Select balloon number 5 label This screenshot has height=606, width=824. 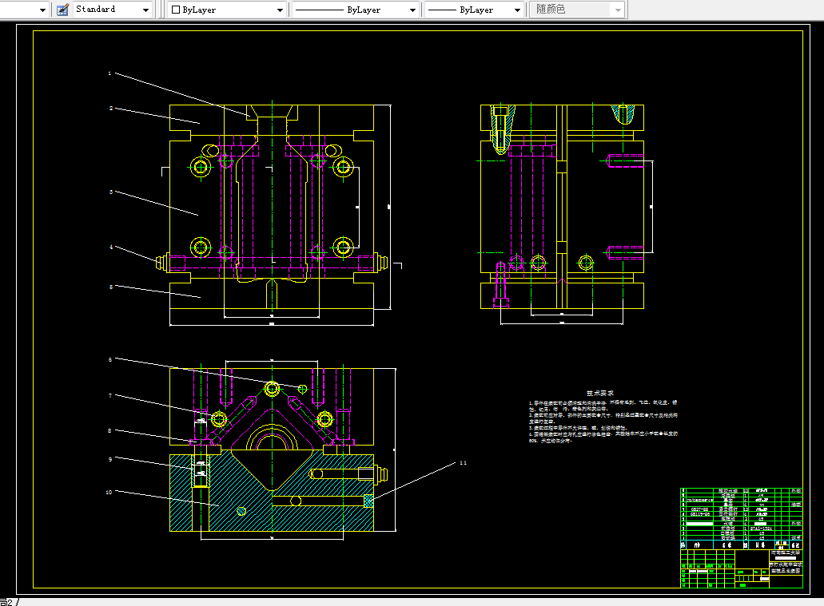click(111, 287)
